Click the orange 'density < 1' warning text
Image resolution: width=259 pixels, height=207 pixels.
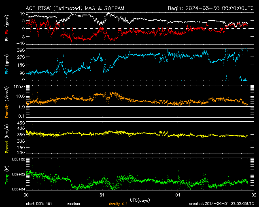pos(118,204)
